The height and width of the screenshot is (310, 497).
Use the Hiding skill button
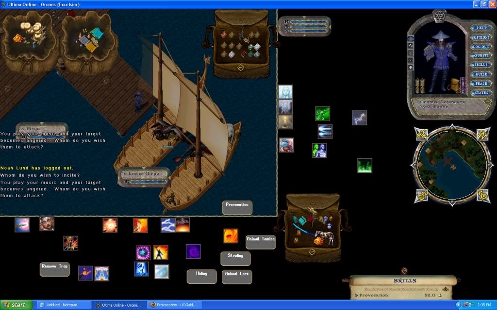pyautogui.click(x=201, y=277)
